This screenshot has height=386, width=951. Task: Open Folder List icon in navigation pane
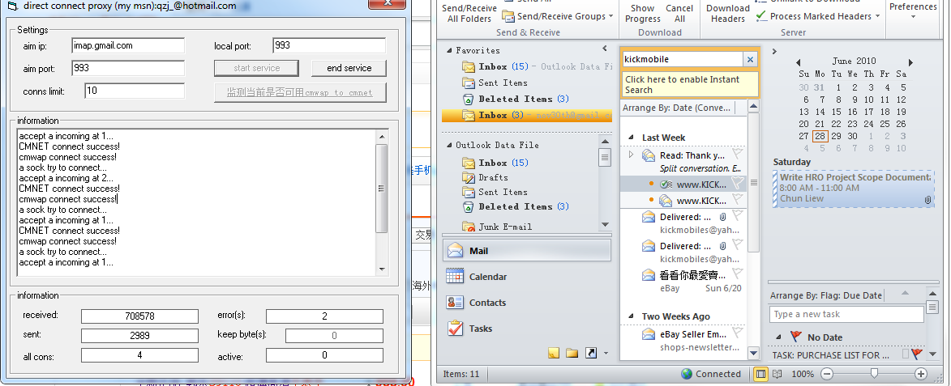(572, 354)
